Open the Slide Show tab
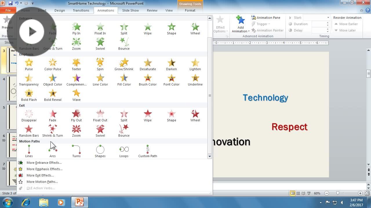The width and height of the screenshot is (371, 208). coord(130,10)
